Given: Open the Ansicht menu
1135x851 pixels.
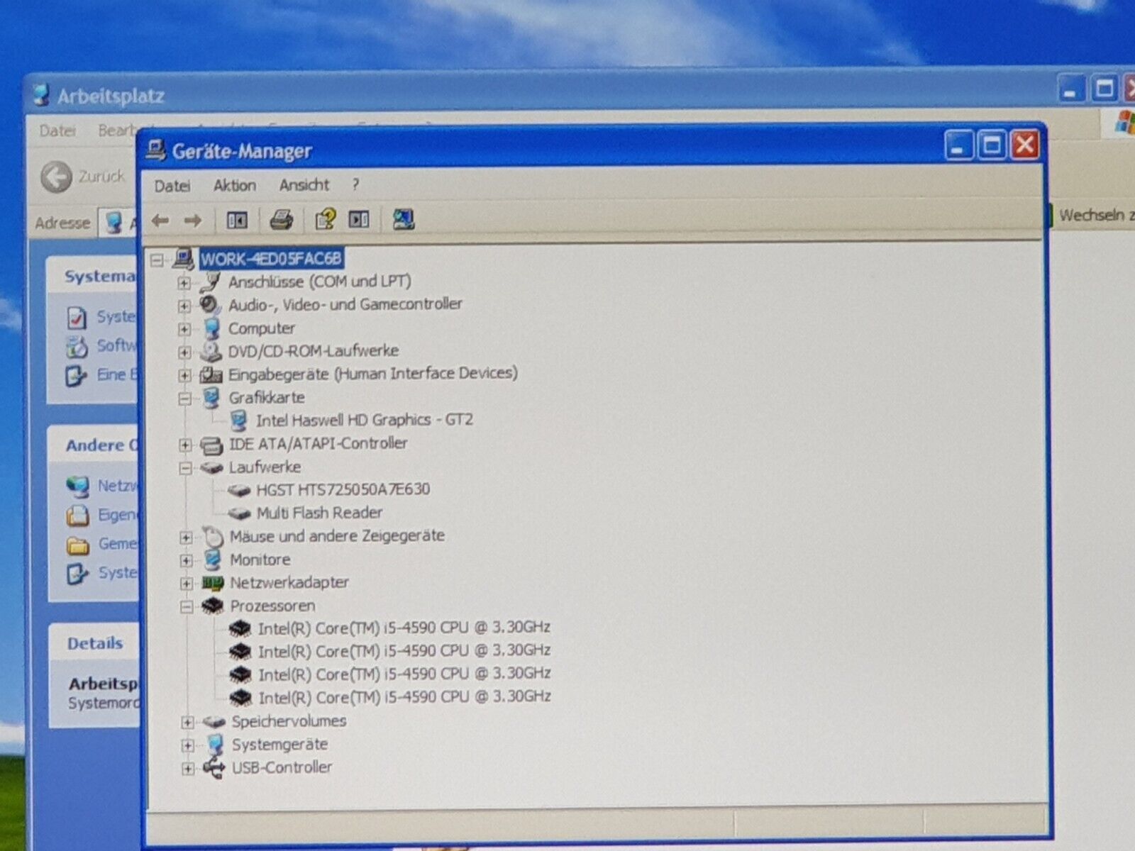Looking at the screenshot, I should pyautogui.click(x=304, y=185).
